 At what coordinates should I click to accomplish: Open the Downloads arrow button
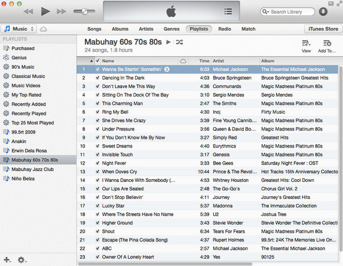tap(323, 12)
